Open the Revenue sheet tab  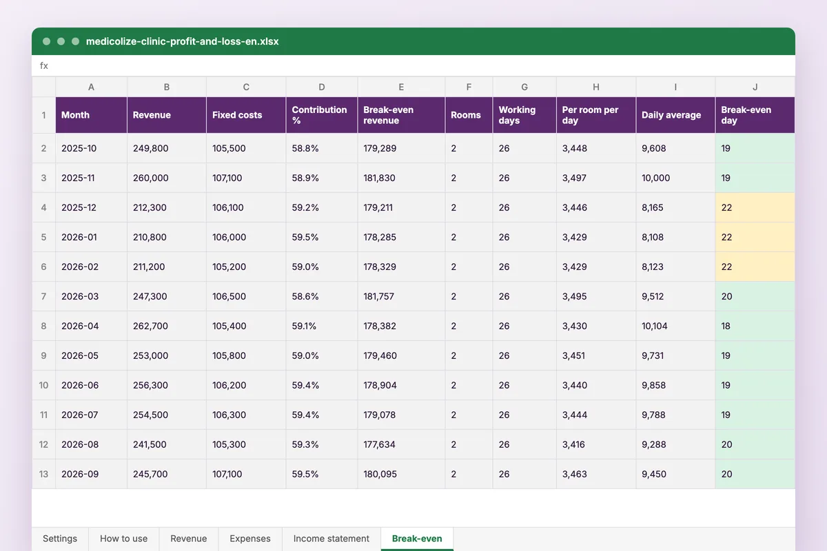[189, 539]
